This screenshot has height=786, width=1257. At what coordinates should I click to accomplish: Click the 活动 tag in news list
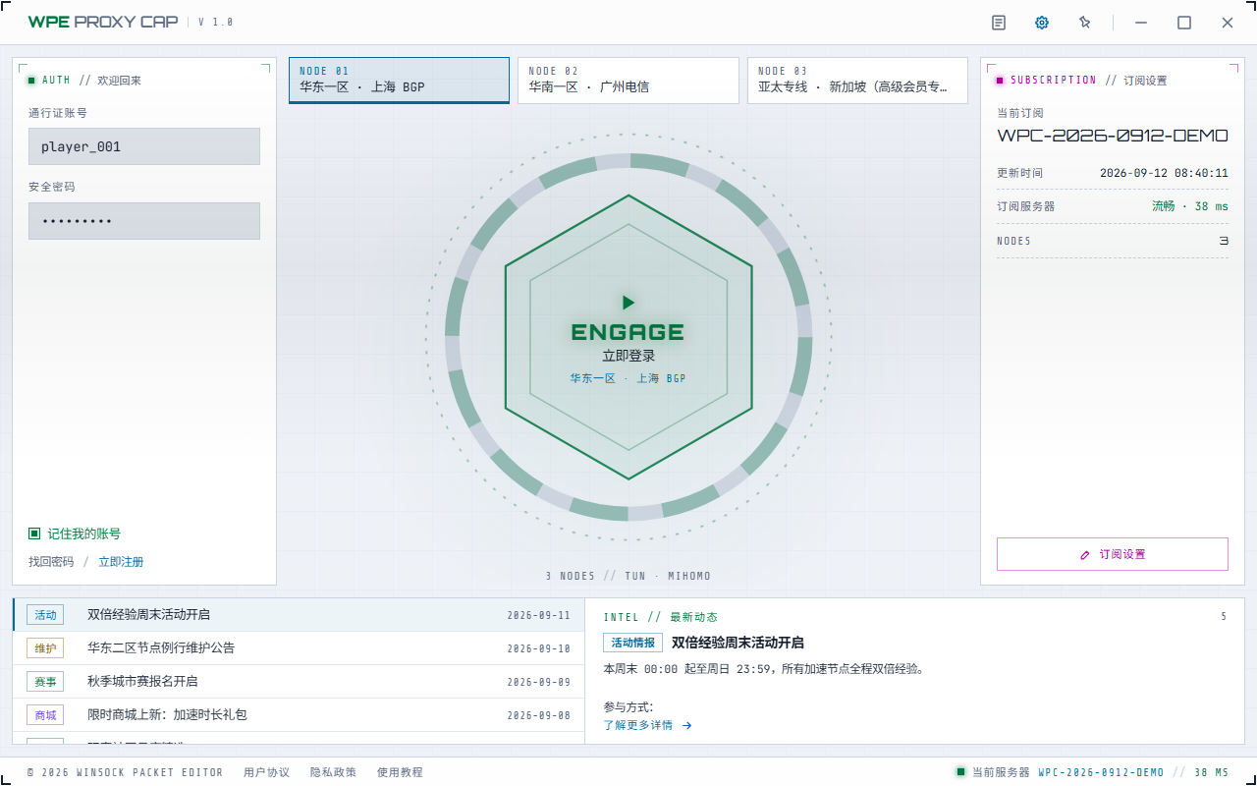tap(45, 615)
